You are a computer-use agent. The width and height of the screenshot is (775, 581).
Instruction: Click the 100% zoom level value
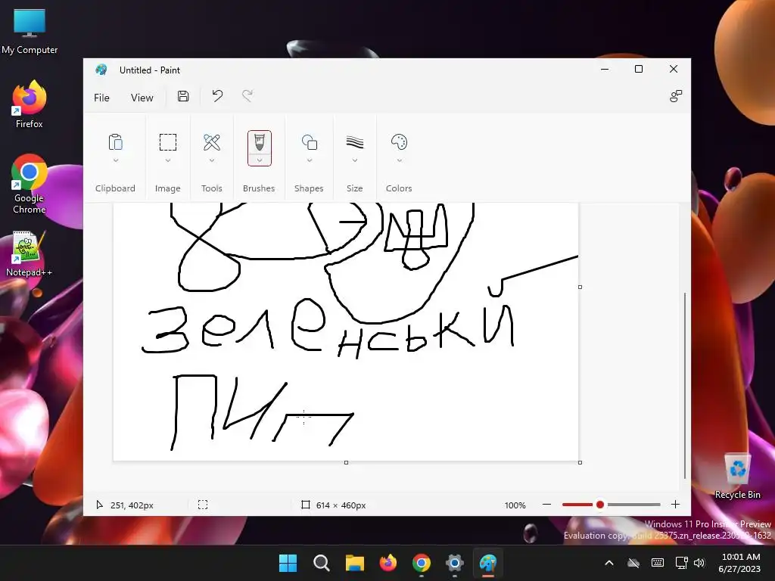pyautogui.click(x=515, y=505)
